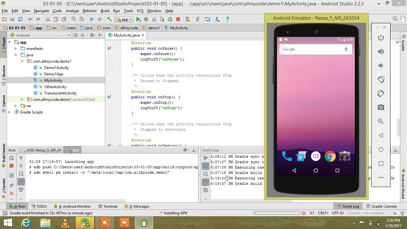This screenshot has width=407, height=229.
Task: Switch to the Android Monitor tab
Action: [x=72, y=206]
